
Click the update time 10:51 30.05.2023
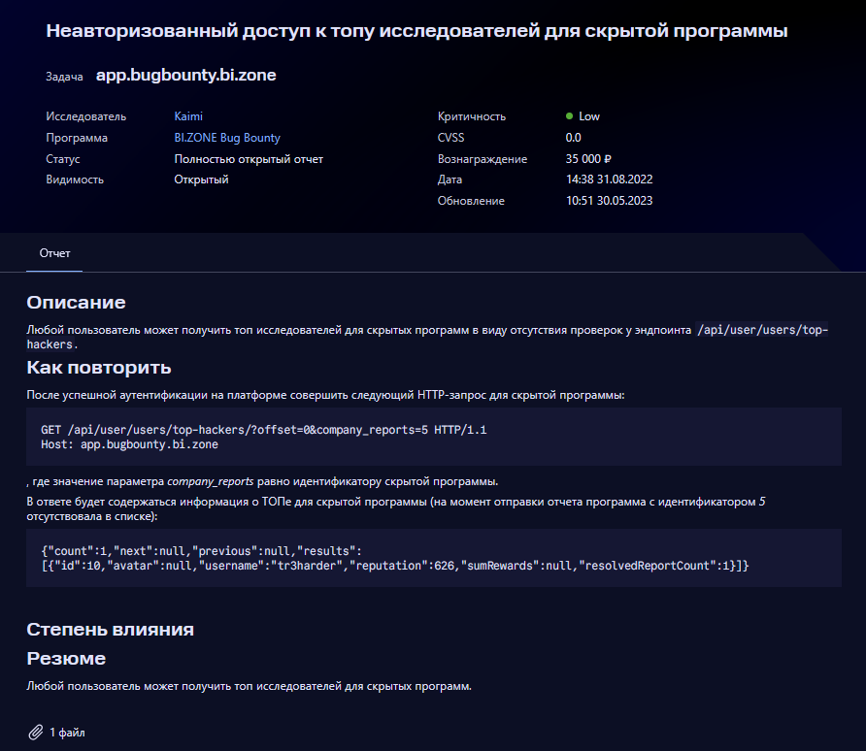[x=609, y=201]
